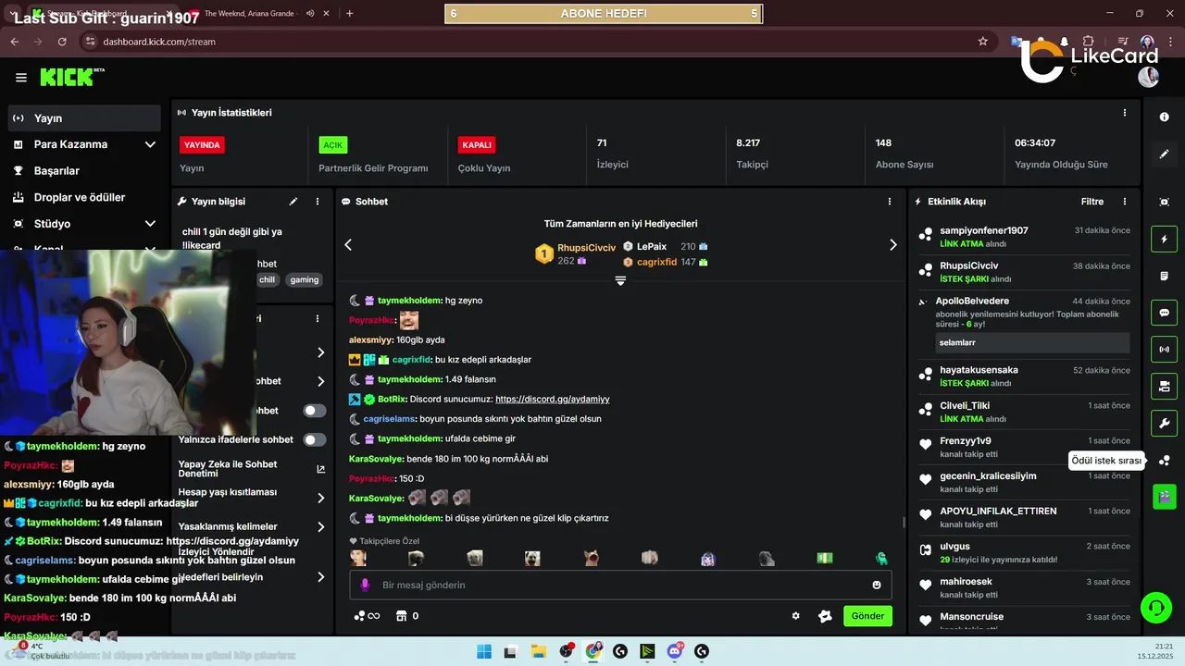Select Yayın in the left sidebar
The height and width of the screenshot is (666, 1185).
coord(84,118)
